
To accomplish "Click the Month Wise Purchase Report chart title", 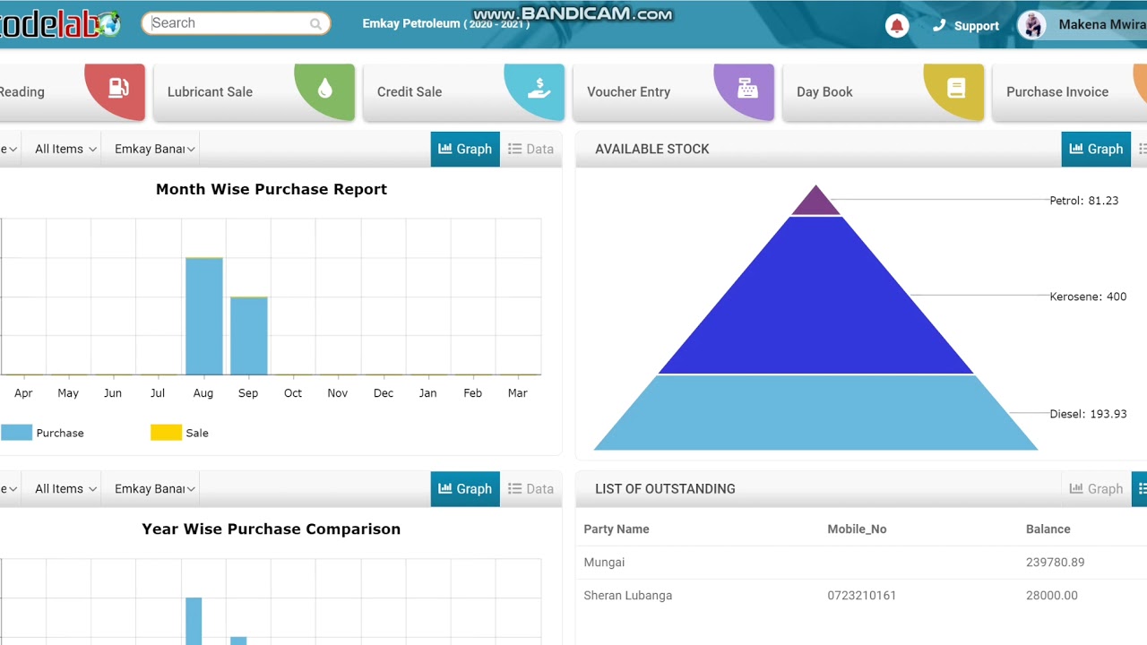I will click(x=272, y=189).
